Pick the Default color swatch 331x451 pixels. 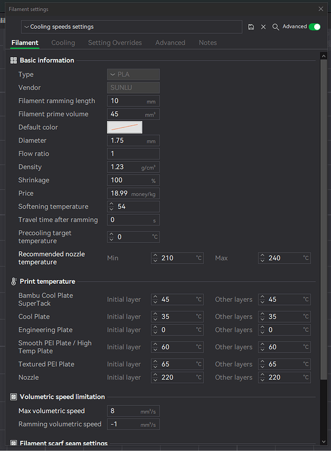click(x=125, y=127)
